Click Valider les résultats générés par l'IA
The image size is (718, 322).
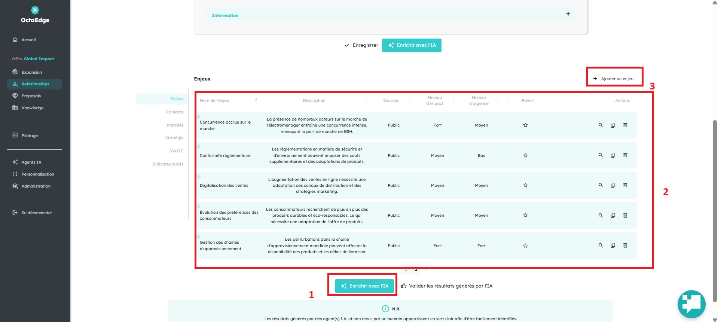(x=447, y=286)
